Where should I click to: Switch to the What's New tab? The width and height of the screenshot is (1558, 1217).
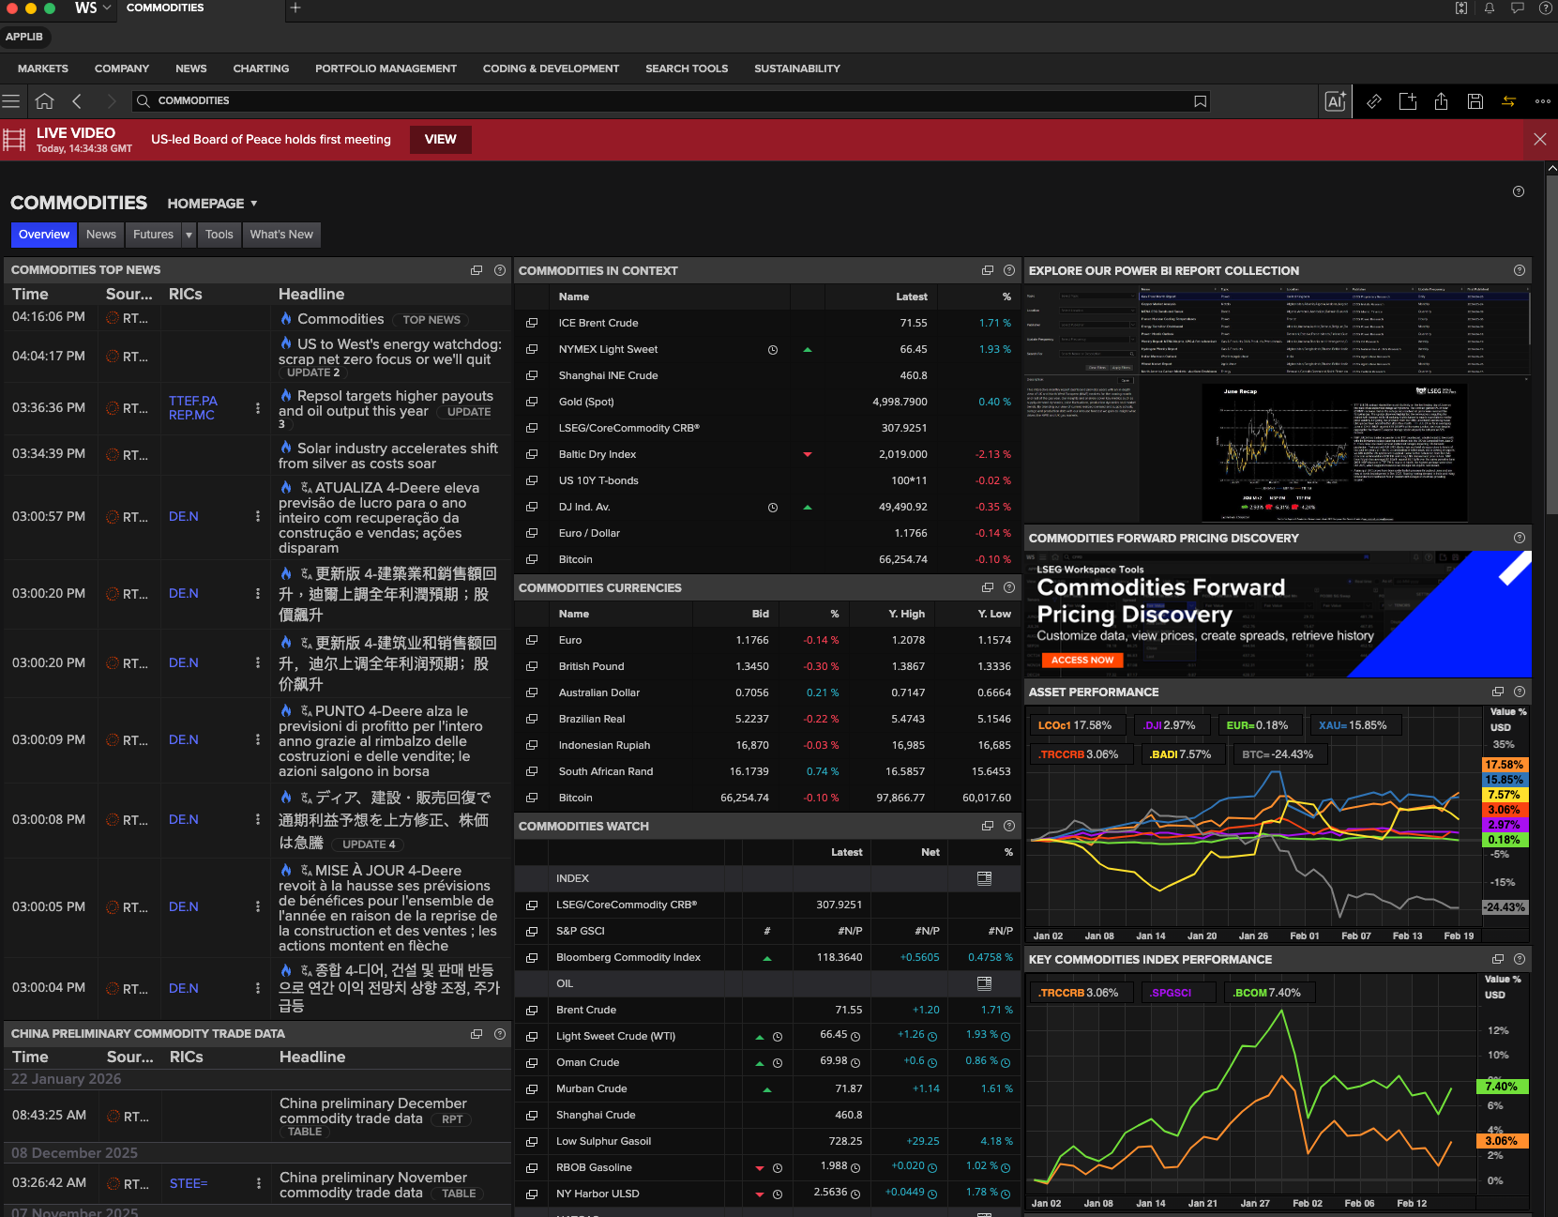281,235
